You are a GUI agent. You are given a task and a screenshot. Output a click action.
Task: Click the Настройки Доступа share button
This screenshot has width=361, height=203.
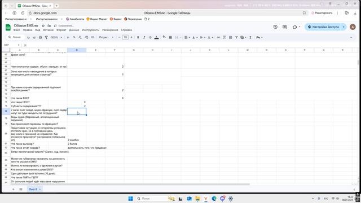(x=323, y=27)
